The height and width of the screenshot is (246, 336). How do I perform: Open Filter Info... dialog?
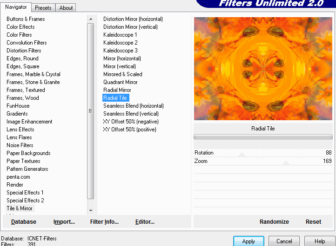(104, 222)
